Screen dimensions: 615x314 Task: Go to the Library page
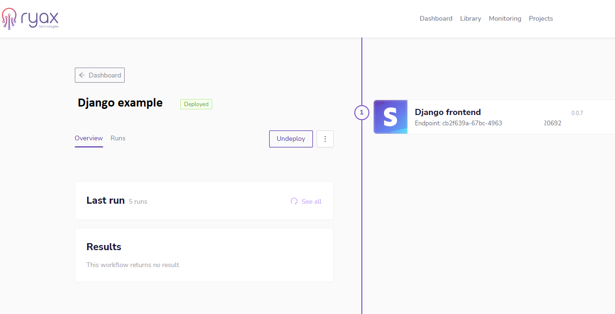pyautogui.click(x=471, y=18)
